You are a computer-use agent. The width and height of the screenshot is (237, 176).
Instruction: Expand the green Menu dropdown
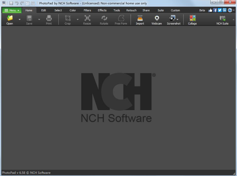point(12,10)
